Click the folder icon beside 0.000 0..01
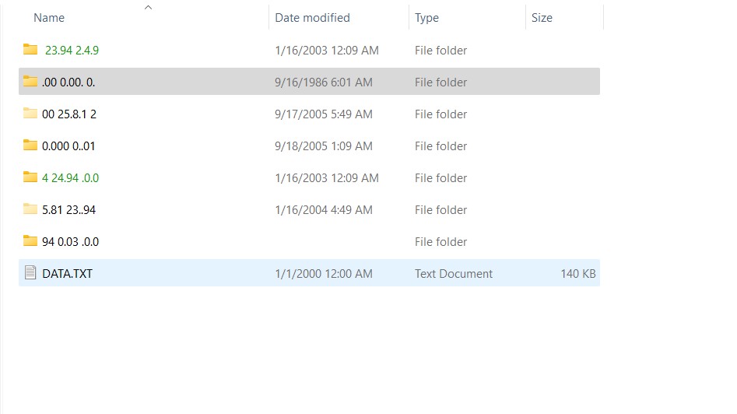 click(30, 146)
